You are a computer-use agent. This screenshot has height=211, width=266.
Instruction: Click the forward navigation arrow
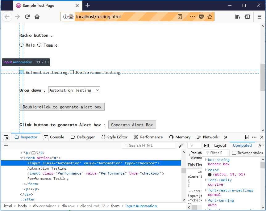coord(17,17)
